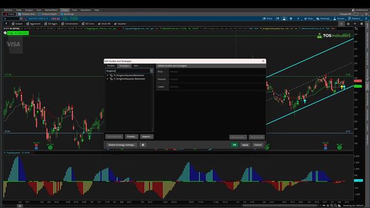Open the Patterns menu
Viewport: 370px width, 208px height.
[x=354, y=18]
